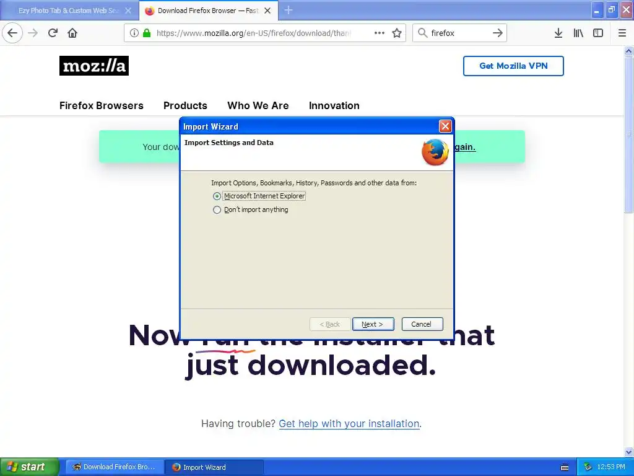Click the Get Mozilla VPN button
634x476 pixels.
coord(513,66)
